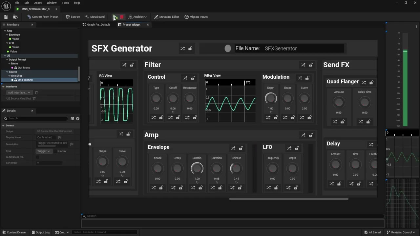Click the browse to asset icon
420x236 pixels.
coord(15,17)
